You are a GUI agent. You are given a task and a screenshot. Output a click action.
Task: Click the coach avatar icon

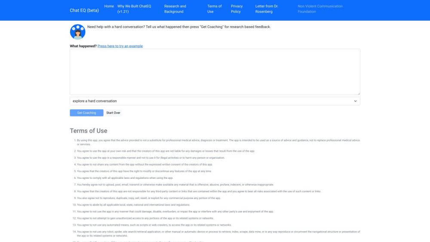[77, 32]
